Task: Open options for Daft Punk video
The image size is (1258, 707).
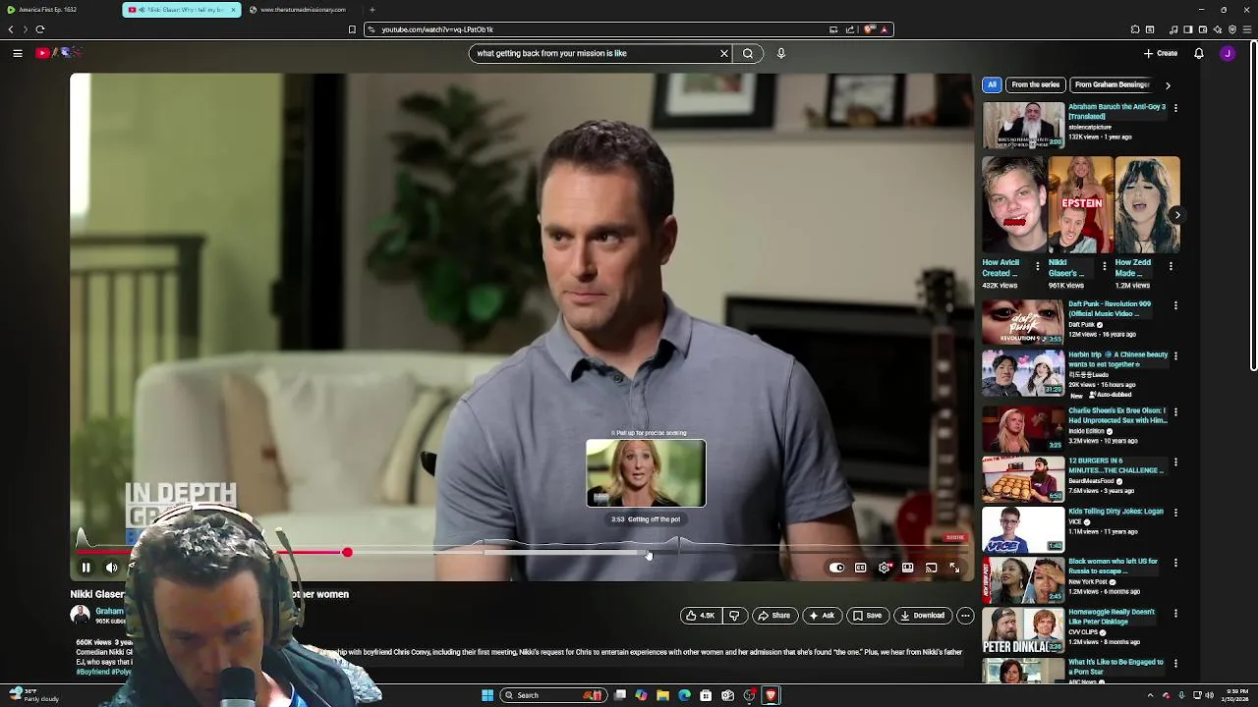Action: tap(1175, 305)
